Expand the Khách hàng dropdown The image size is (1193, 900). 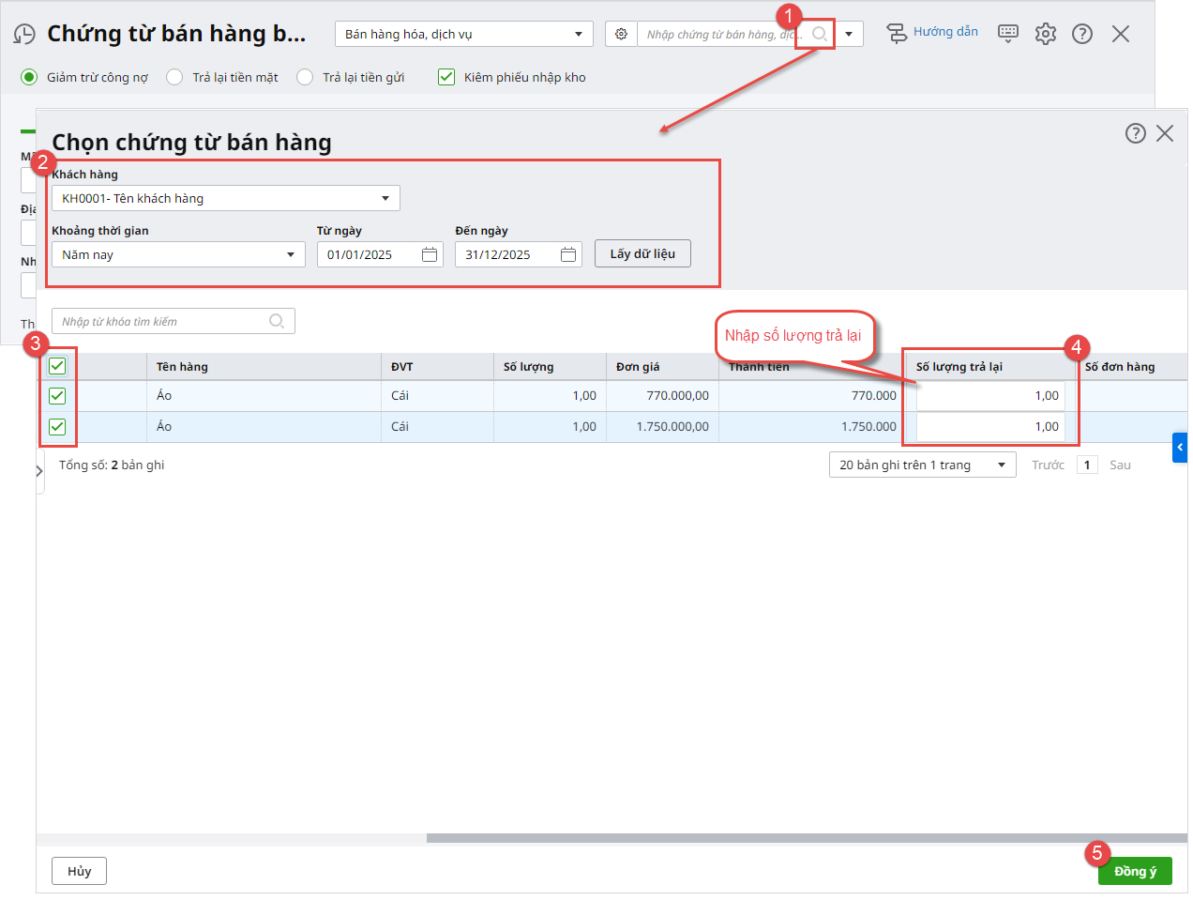[x=385, y=198]
